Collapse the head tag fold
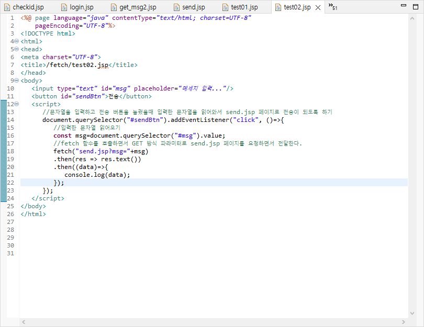 pos(17,49)
